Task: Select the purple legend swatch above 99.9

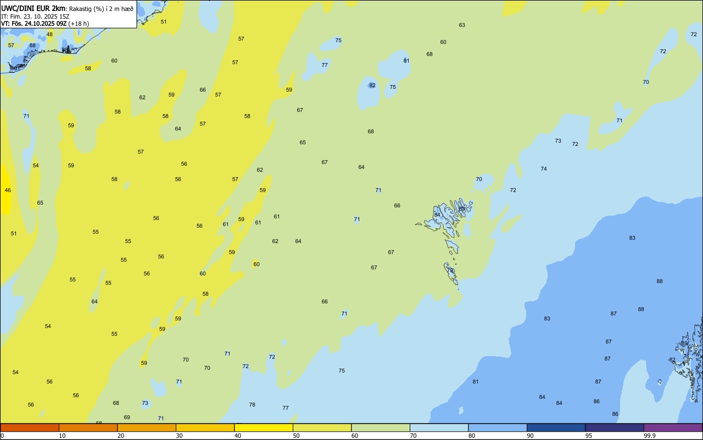Action: point(673,427)
